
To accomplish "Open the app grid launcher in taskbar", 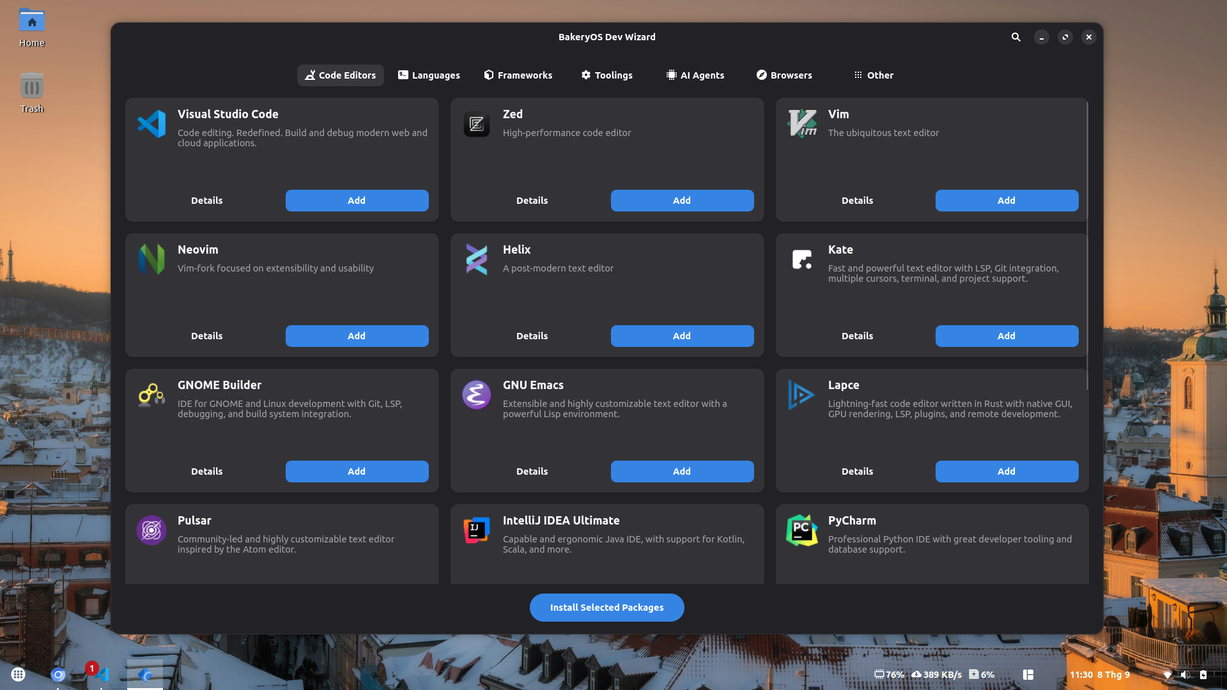I will click(x=19, y=674).
